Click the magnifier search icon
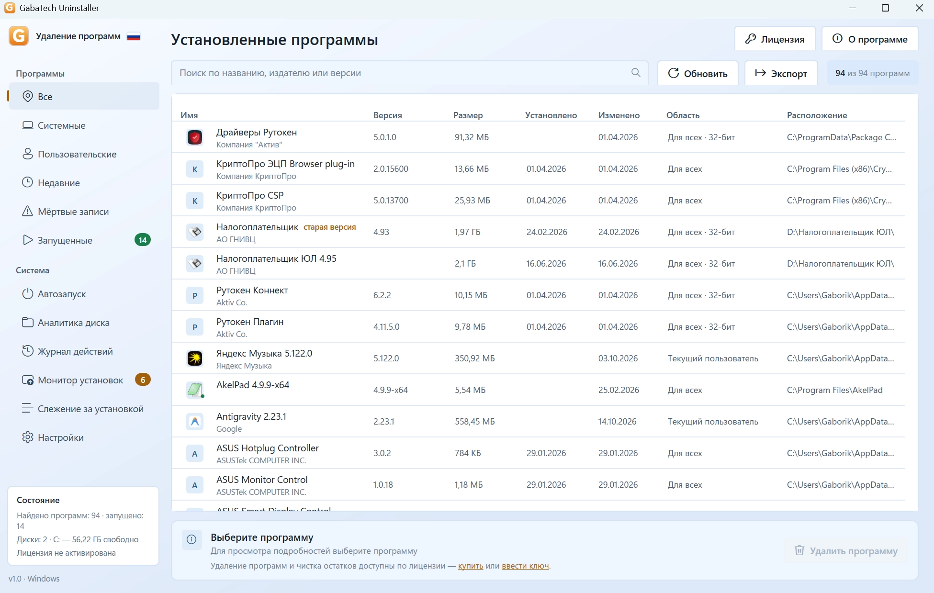Viewport: 934px width, 593px height. coord(636,73)
